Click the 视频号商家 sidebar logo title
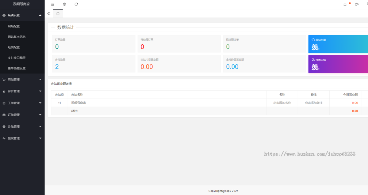Image resolution: width=368 pixels, height=195 pixels. pyautogui.click(x=21, y=4)
